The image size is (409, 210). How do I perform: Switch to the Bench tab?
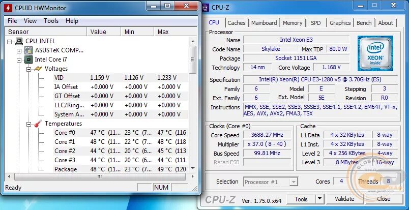[364, 23]
